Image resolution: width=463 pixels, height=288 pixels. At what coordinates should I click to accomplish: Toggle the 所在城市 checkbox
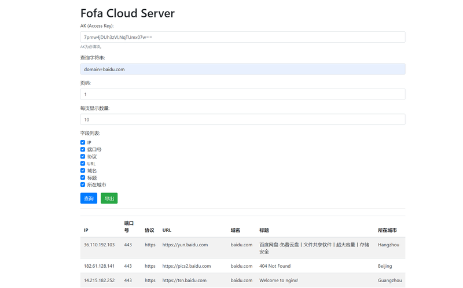[83, 184]
